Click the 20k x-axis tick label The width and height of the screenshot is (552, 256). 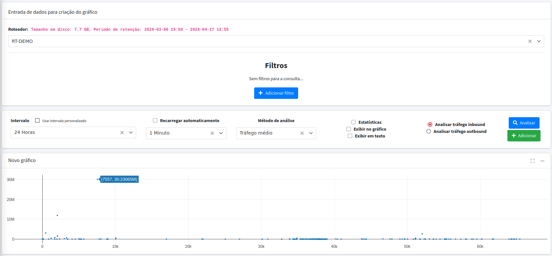[x=188, y=247]
